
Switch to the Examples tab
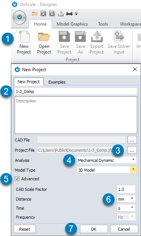[x=57, y=82]
